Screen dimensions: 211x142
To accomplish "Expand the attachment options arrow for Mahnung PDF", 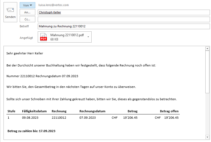I will coord(88,37).
